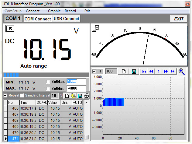
Task: Open saved record with folder icon
Action: [73, 96]
